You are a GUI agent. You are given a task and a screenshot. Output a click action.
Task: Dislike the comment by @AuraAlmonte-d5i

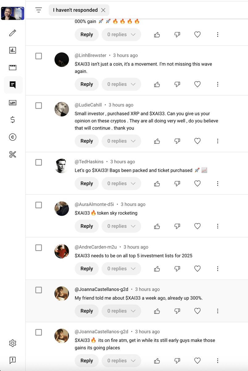[177, 226]
